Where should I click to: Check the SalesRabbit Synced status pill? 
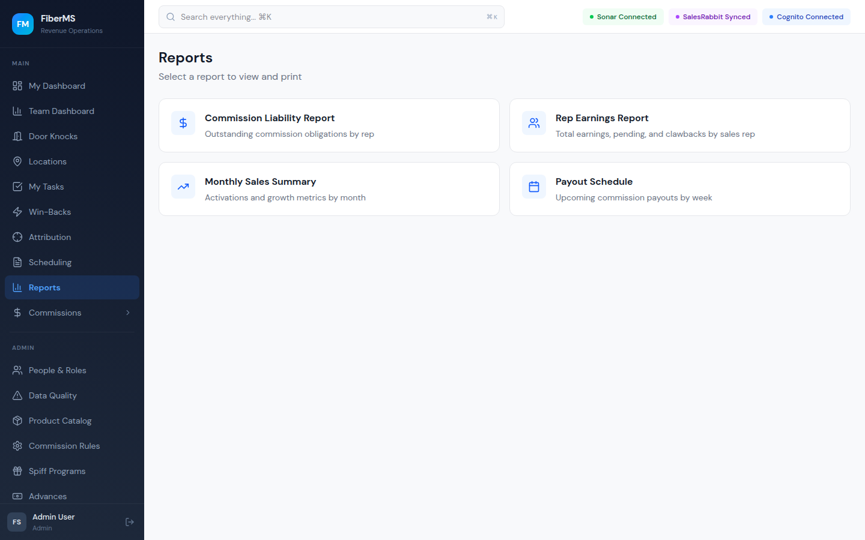click(x=712, y=17)
